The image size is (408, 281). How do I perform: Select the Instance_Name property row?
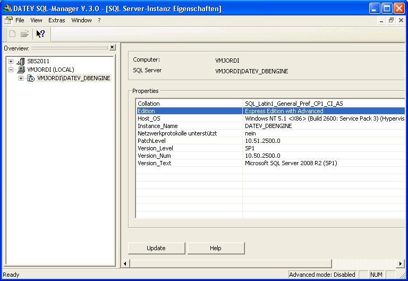click(x=270, y=126)
